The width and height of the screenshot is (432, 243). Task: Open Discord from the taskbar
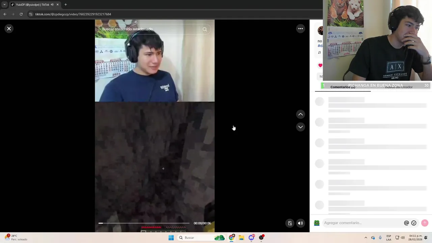251,238
